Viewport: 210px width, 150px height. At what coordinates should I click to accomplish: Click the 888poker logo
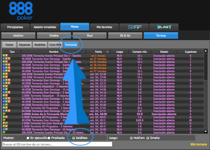tap(21, 11)
